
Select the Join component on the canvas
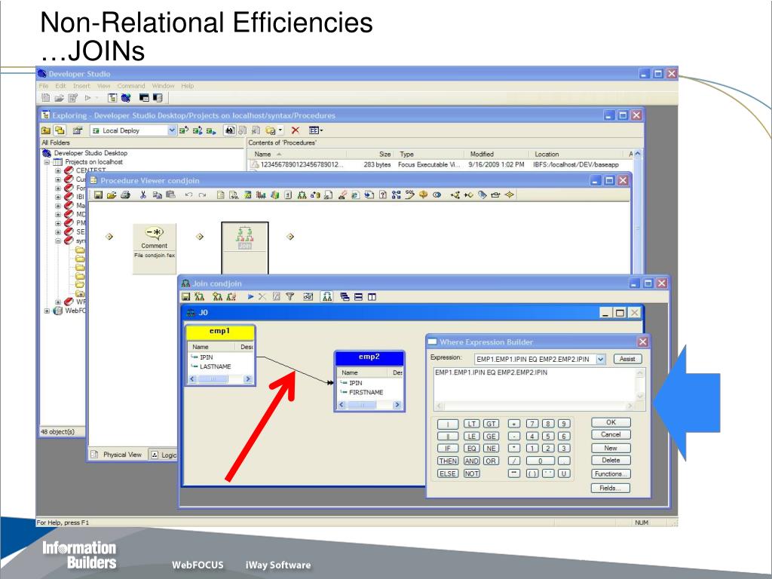coord(245,247)
